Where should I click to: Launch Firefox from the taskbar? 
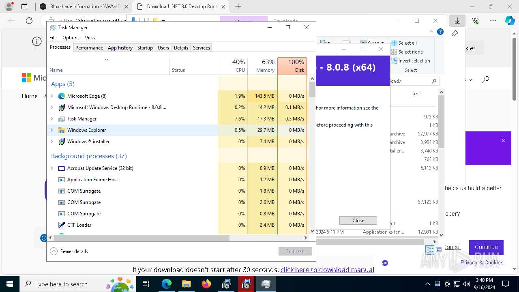tap(206, 284)
